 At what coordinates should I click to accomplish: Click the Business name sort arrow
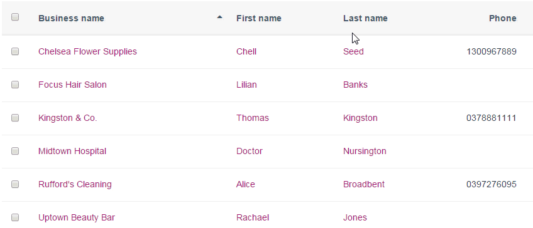coord(219,17)
